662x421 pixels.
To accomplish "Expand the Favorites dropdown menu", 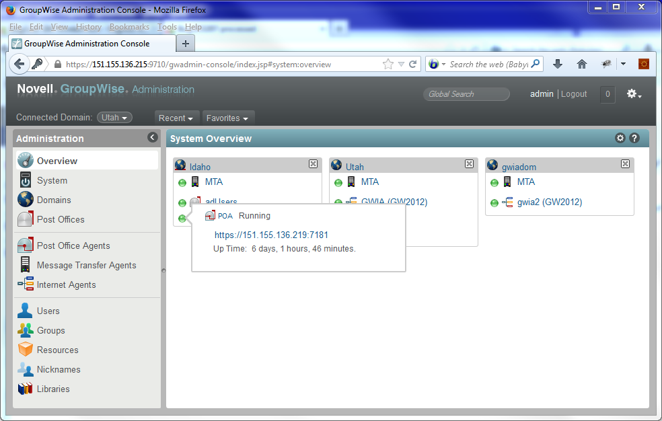I will (x=227, y=118).
